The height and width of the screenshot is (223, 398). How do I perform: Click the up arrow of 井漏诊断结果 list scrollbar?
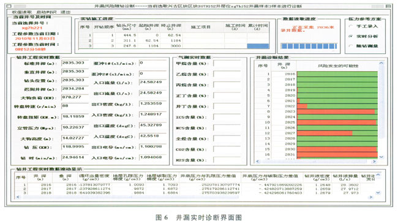click(x=381, y=63)
